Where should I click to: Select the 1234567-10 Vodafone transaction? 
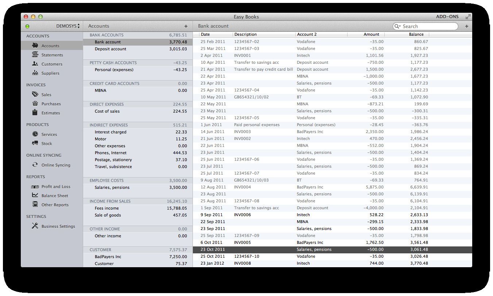[333, 256]
